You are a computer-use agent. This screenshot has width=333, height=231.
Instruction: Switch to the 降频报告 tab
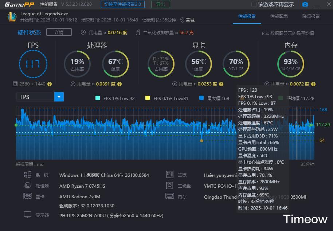(x=311, y=16)
